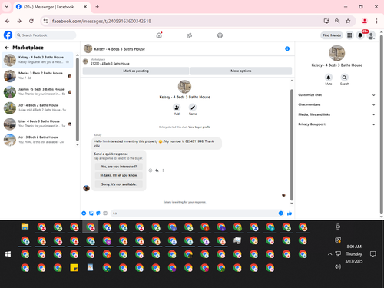The image size is (384, 288).
Task: Open Kelsey - 4 Beds 3 Baths House conversation
Action: pos(38,60)
